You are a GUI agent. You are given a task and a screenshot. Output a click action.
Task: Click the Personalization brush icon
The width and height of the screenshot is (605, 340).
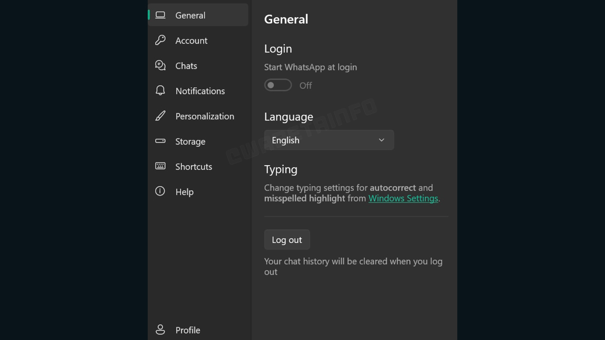point(160,116)
